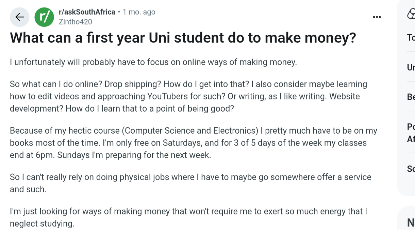Click the paragraph starting "I unfortunately will"
This screenshot has width=415, height=230.
coord(153,62)
